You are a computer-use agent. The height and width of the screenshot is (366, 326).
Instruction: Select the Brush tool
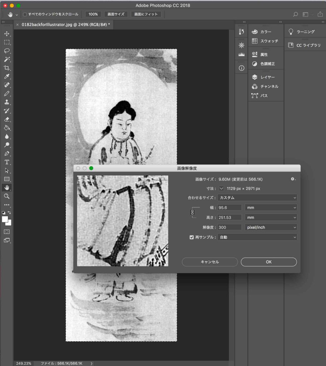point(7,94)
